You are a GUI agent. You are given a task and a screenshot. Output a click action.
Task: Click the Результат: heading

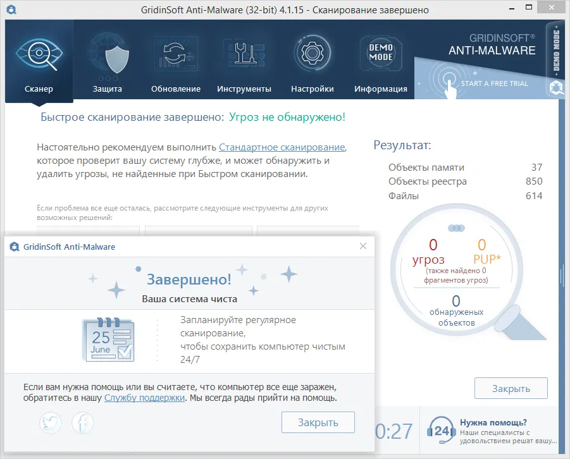tap(402, 145)
